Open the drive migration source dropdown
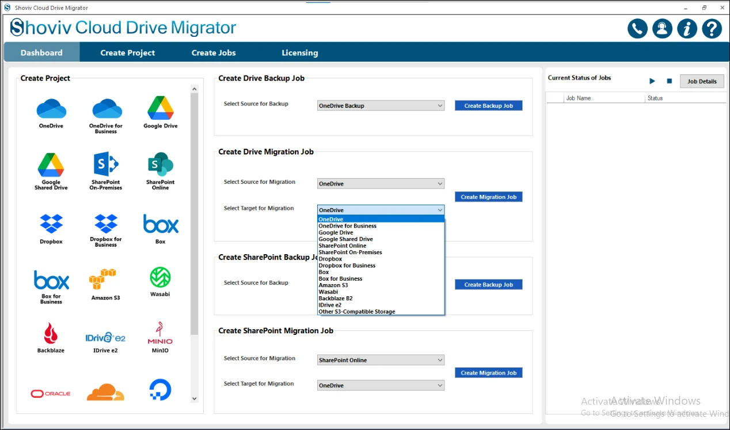730x430 pixels. click(381, 184)
